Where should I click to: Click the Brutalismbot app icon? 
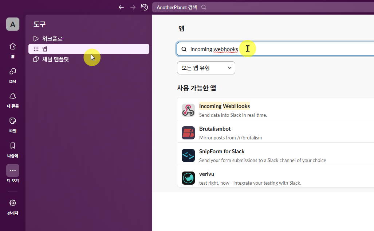click(x=188, y=133)
